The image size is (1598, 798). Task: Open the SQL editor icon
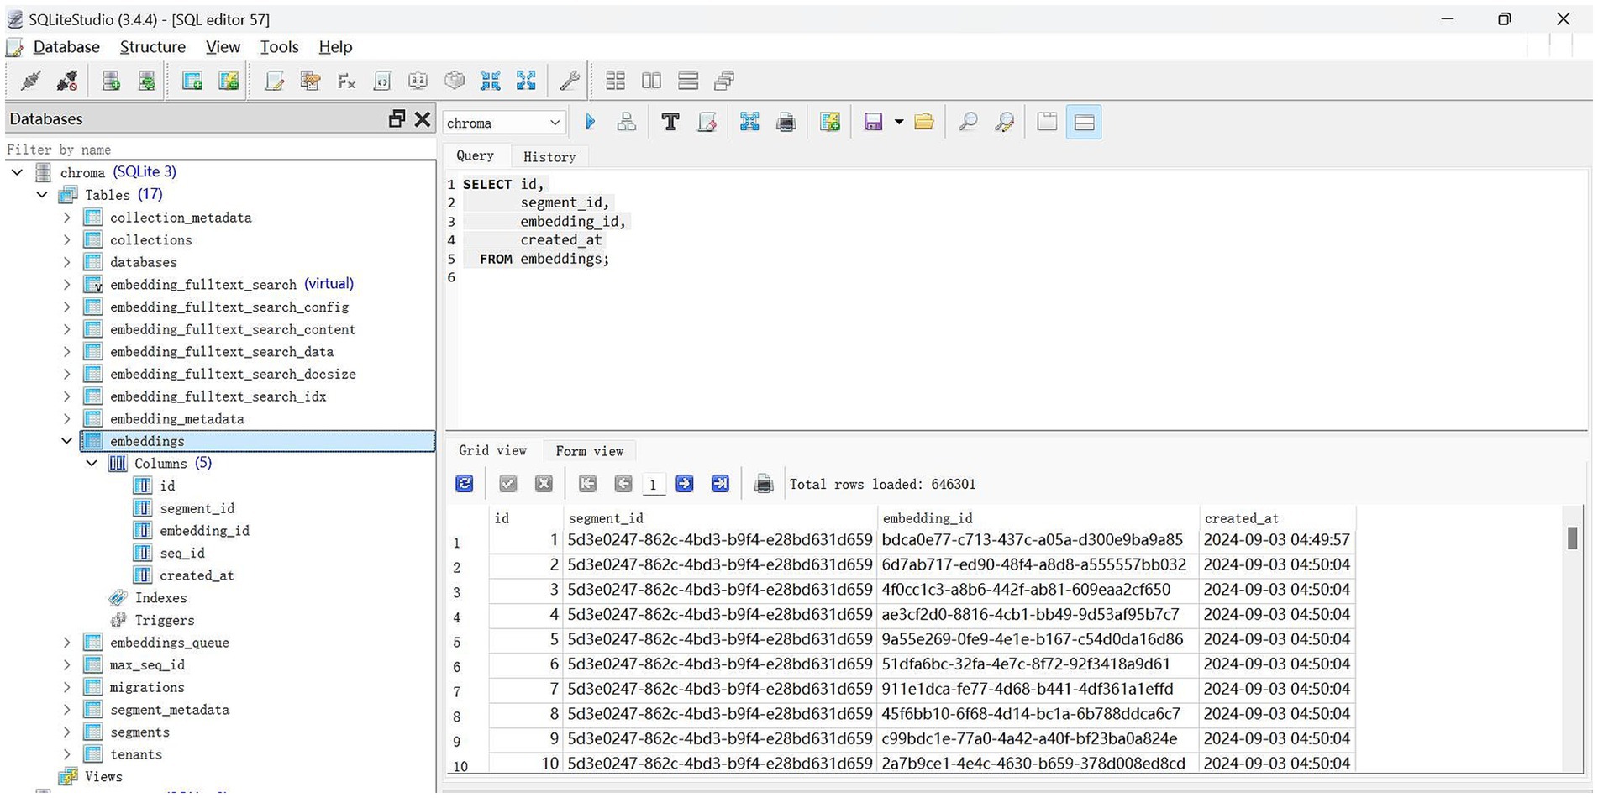click(x=274, y=81)
